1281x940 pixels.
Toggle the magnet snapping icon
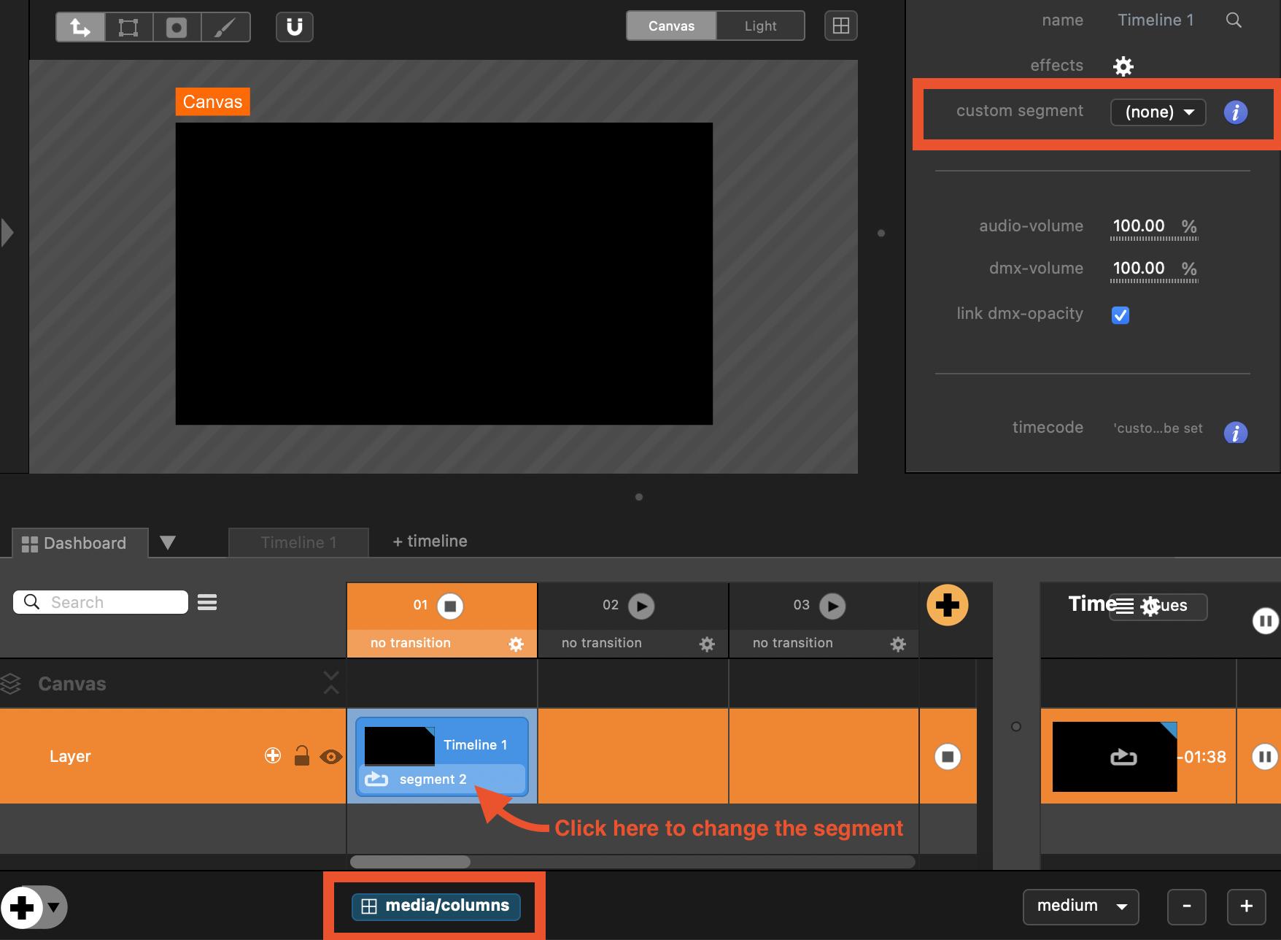click(294, 27)
